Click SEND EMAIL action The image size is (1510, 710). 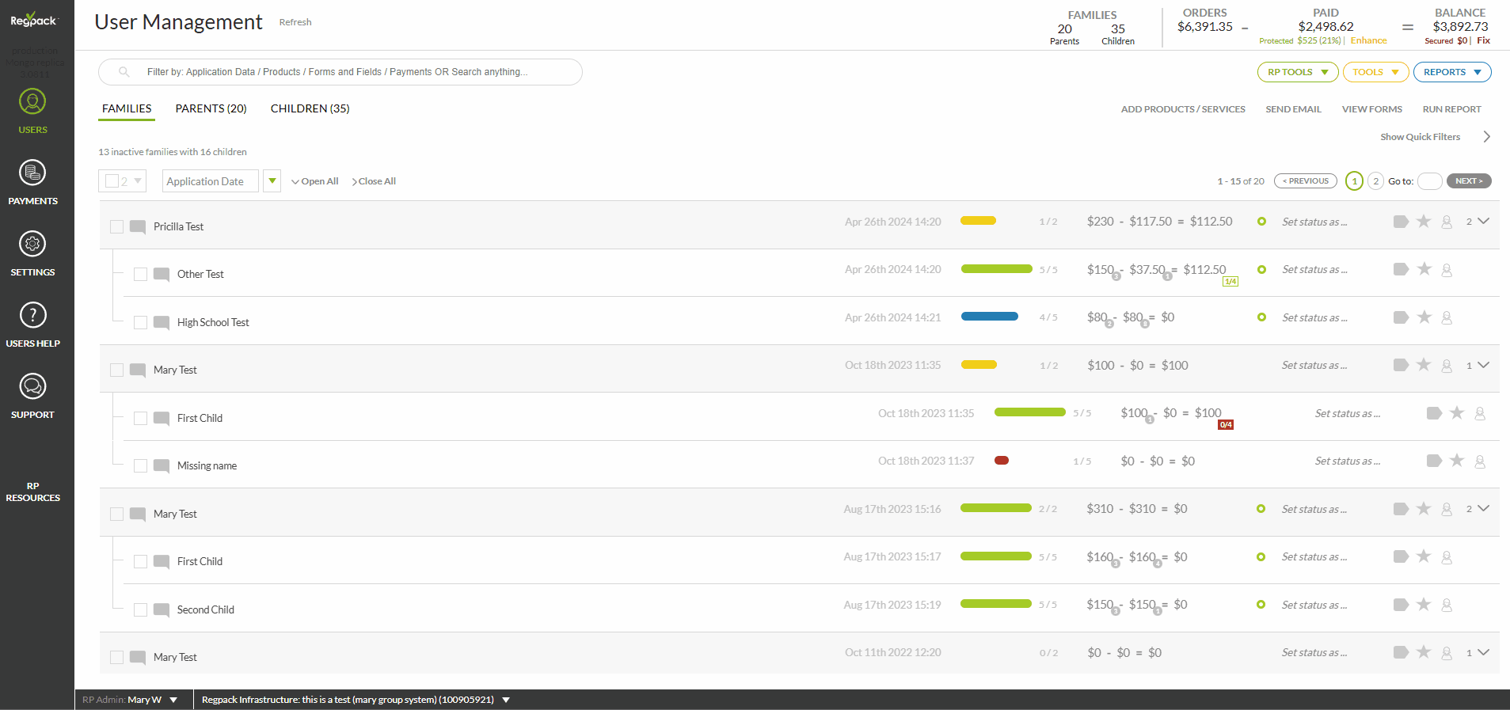tap(1293, 109)
